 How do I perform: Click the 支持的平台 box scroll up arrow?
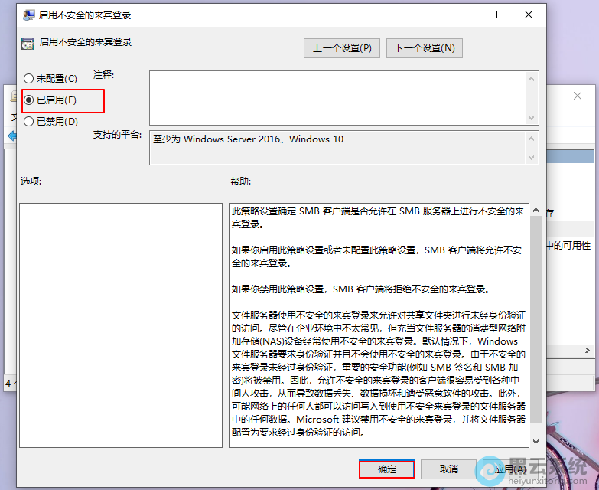point(532,138)
